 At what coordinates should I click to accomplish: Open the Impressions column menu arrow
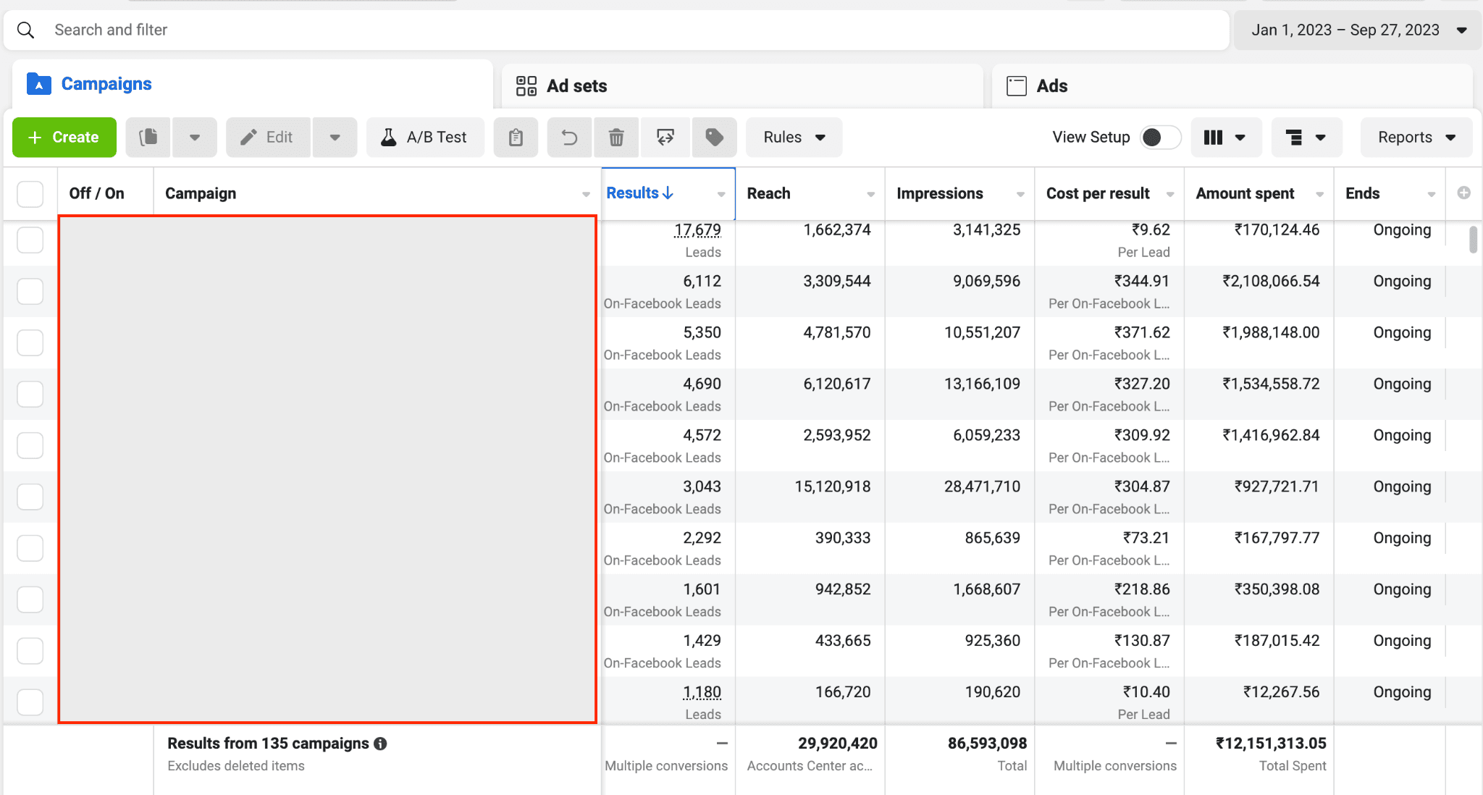tap(1020, 194)
